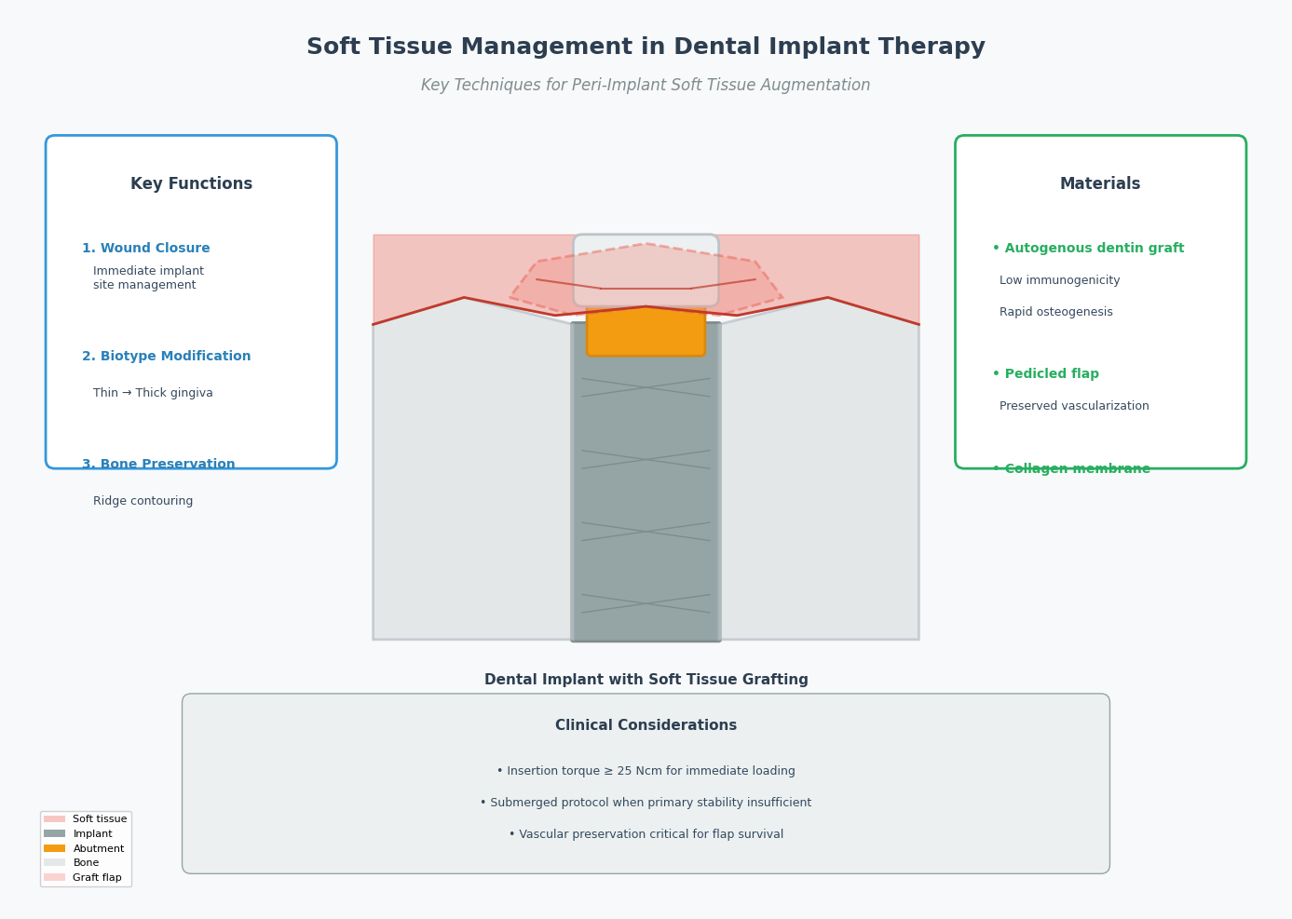Click '1. Wound Closure' item

tap(146, 249)
